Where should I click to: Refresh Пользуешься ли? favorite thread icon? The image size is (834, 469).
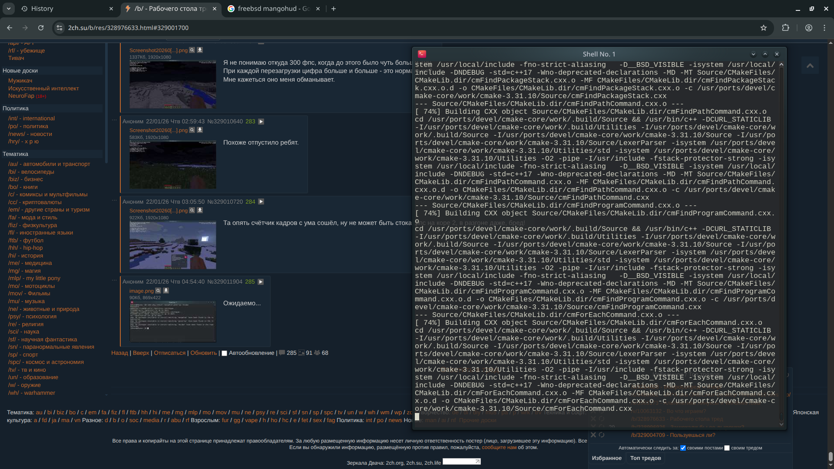pos(602,435)
